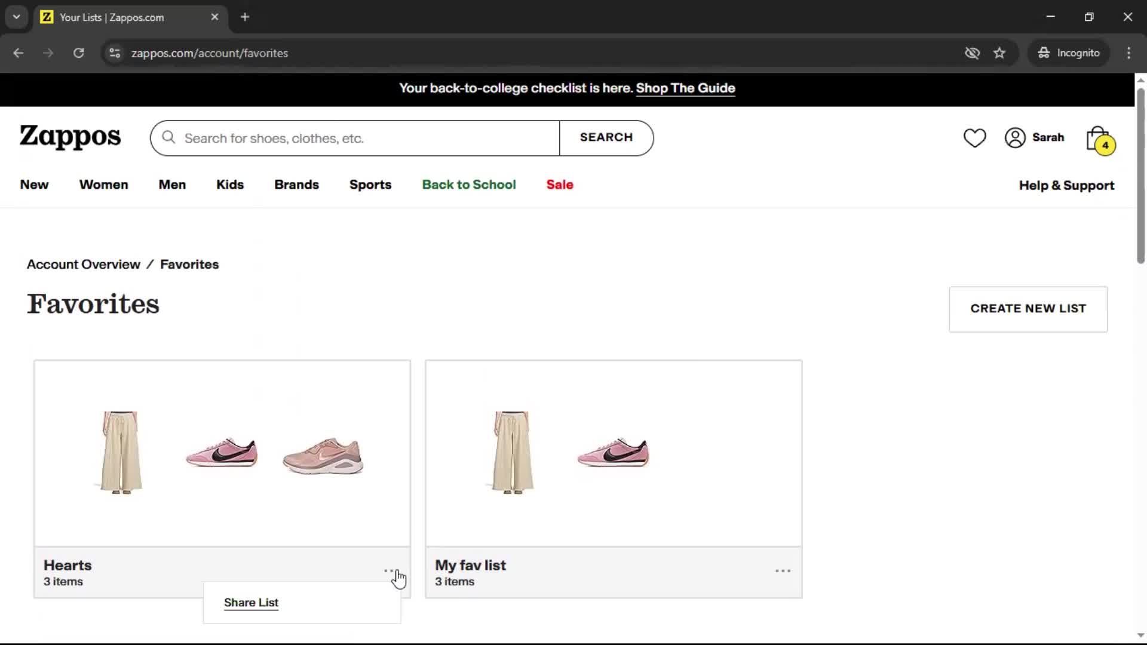Click the magnifier icon in search box

coord(168,138)
